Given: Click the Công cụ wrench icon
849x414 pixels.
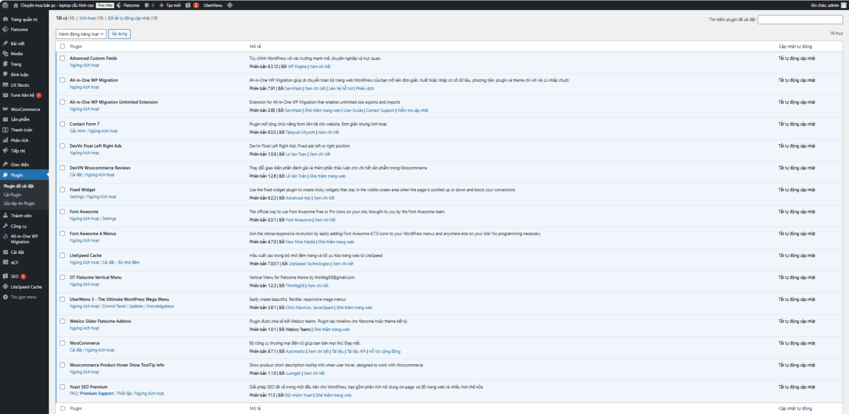Looking at the screenshot, I should [6, 226].
